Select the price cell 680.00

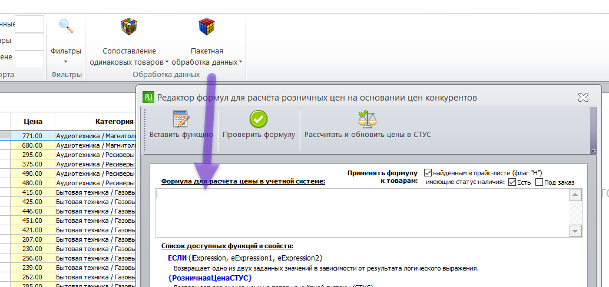pos(32,145)
